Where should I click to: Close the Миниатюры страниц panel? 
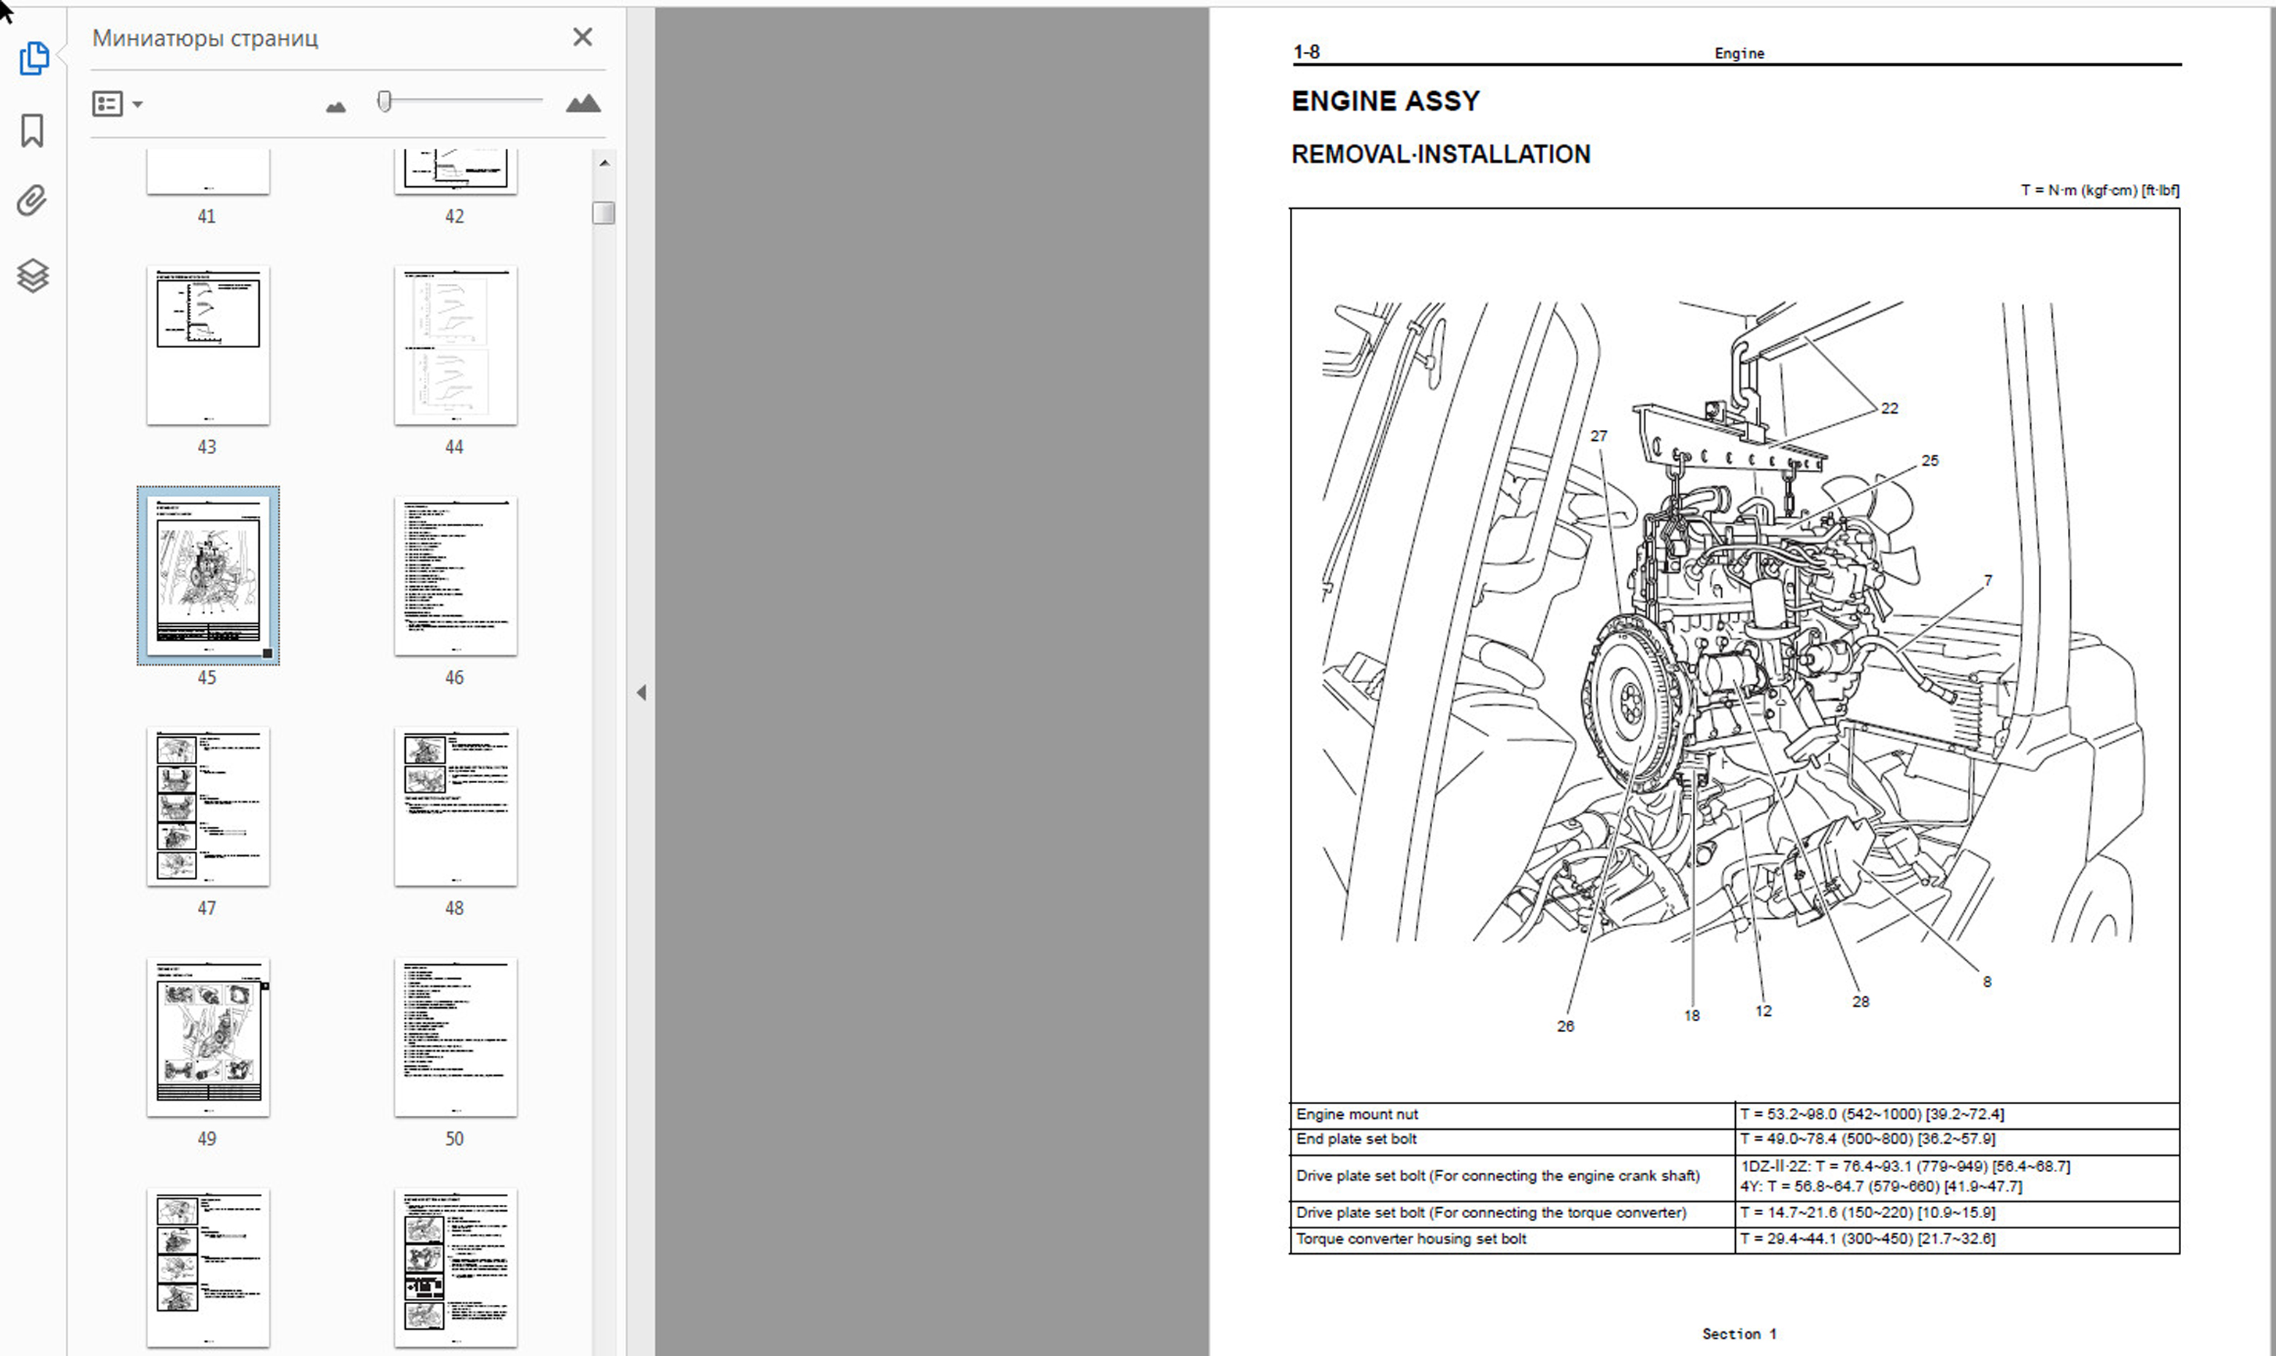pyautogui.click(x=582, y=37)
